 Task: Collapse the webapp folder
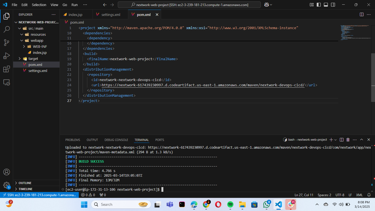[x=36, y=40]
